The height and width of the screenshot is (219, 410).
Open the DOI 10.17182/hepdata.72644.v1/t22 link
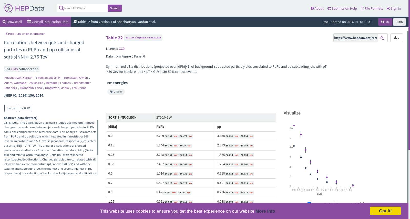[x=143, y=38]
